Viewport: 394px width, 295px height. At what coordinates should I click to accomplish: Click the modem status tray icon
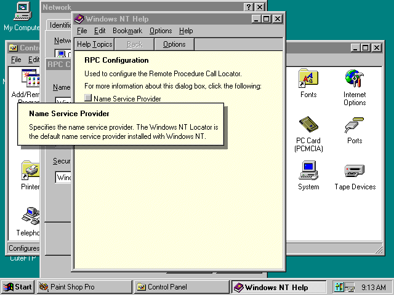(x=350, y=287)
